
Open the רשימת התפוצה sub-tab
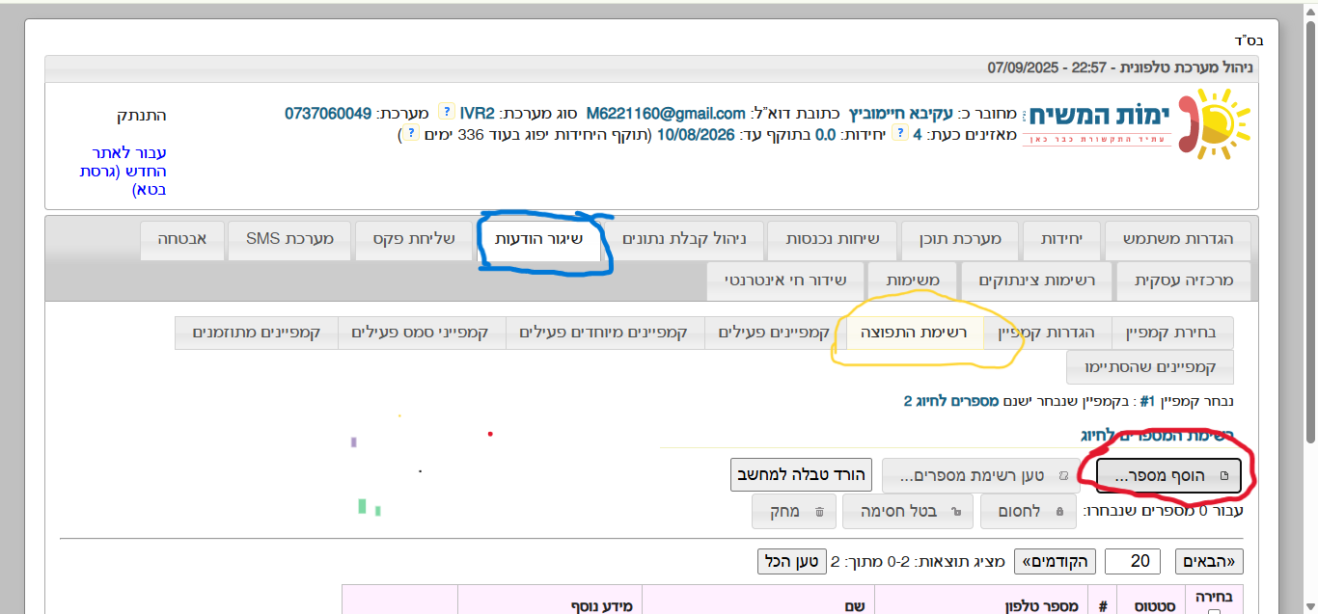tap(913, 333)
